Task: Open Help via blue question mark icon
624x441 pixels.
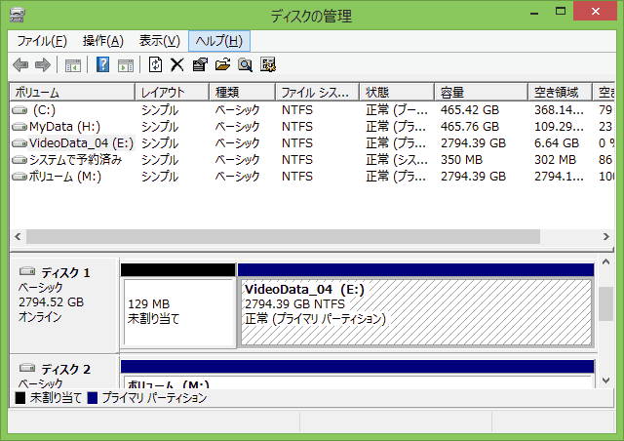Action: (102, 65)
